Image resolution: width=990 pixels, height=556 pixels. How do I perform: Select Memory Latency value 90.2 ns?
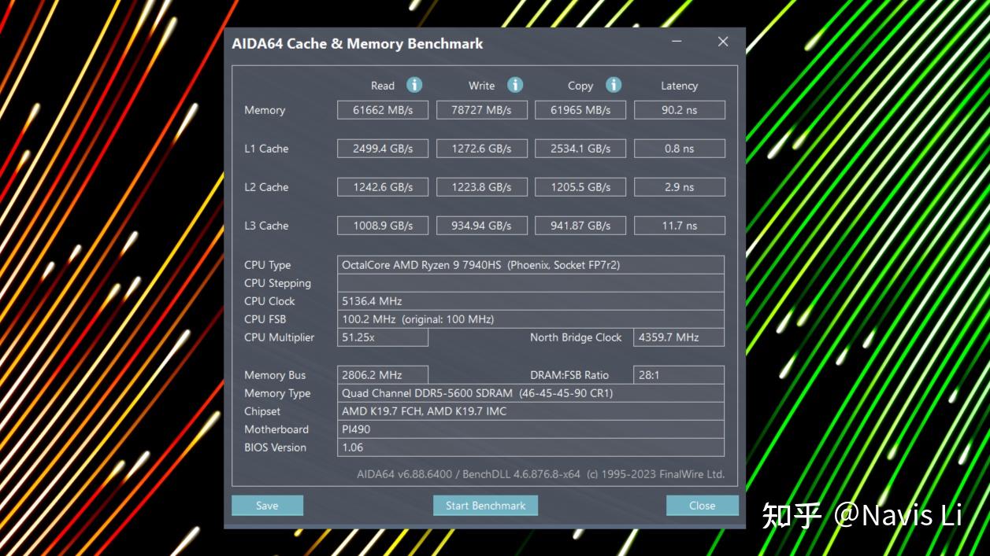point(680,110)
